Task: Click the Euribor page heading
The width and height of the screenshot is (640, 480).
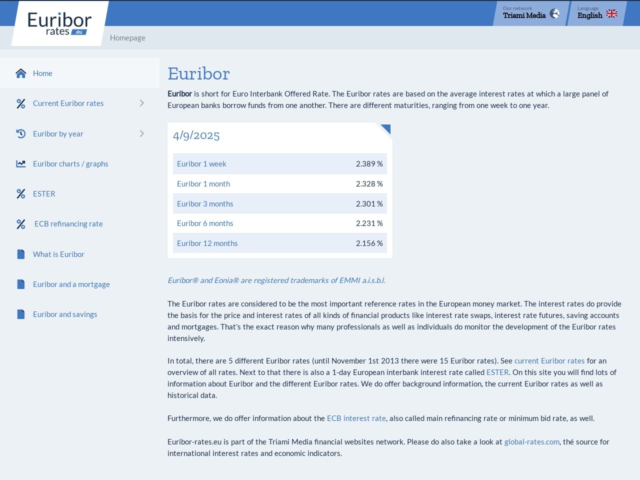Action: point(198,73)
